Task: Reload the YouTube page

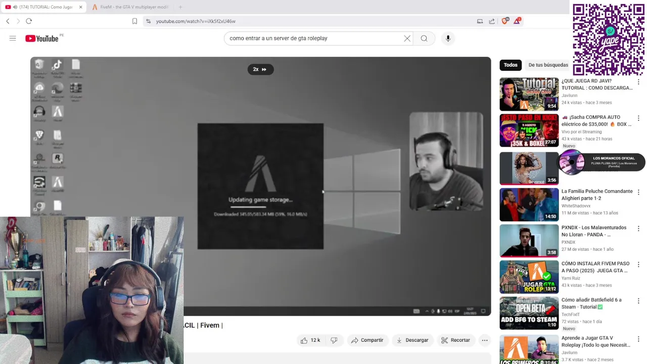Action: point(29,21)
